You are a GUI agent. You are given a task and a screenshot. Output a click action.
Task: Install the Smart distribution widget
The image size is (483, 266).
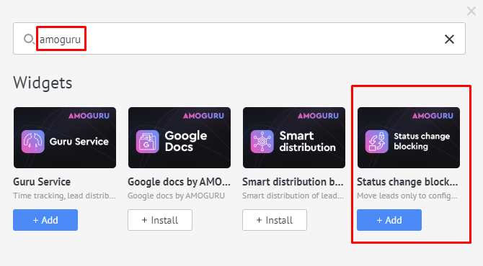[275, 220]
